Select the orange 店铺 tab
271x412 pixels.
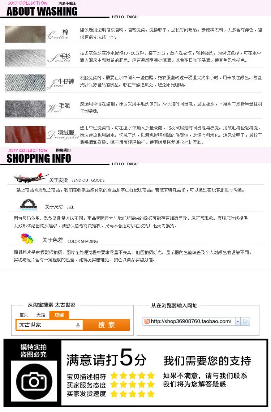point(60,315)
